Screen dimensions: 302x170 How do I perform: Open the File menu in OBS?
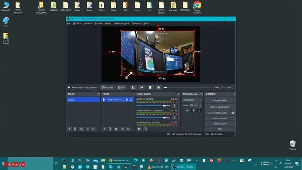point(69,23)
